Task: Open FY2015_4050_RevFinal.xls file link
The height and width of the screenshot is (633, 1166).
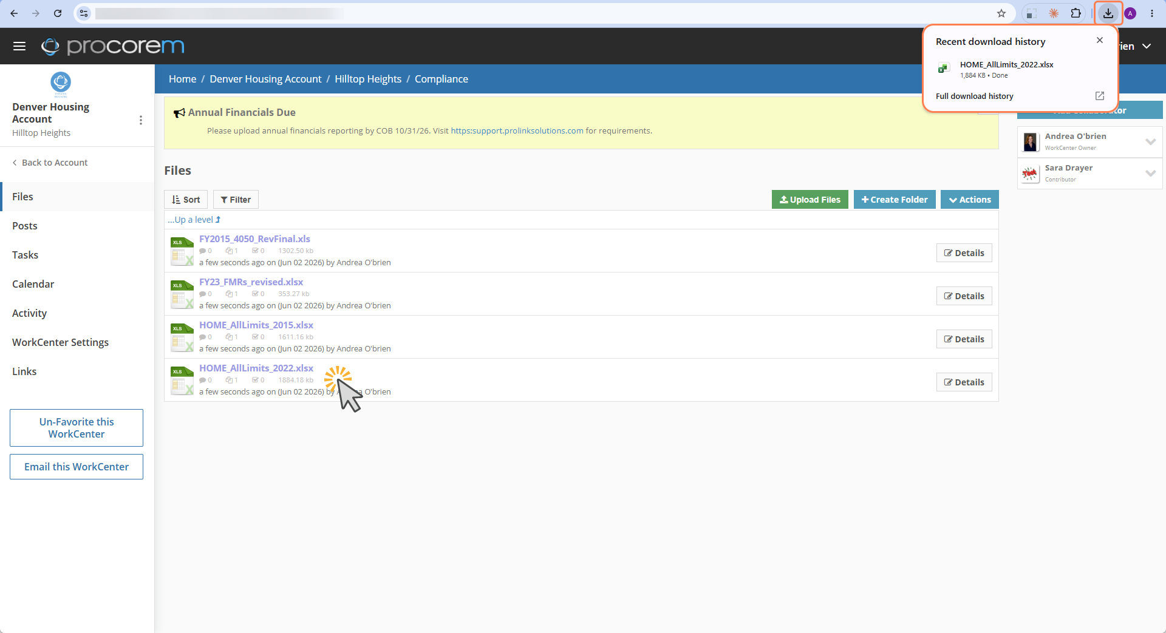Action: coord(254,239)
